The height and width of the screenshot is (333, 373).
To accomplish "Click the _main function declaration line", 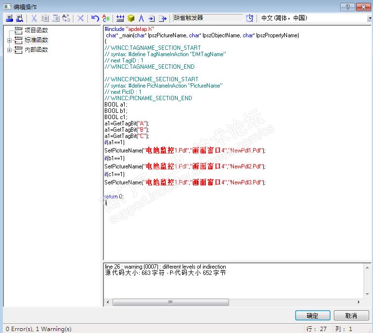I will 202,35.
